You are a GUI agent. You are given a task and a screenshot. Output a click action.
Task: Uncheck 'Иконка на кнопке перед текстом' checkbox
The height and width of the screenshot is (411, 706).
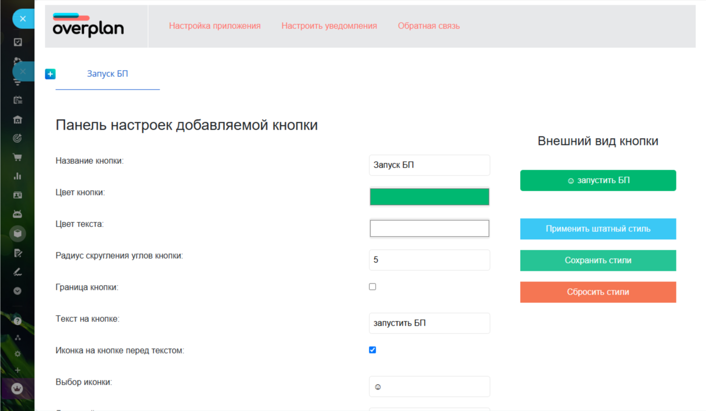coord(372,350)
